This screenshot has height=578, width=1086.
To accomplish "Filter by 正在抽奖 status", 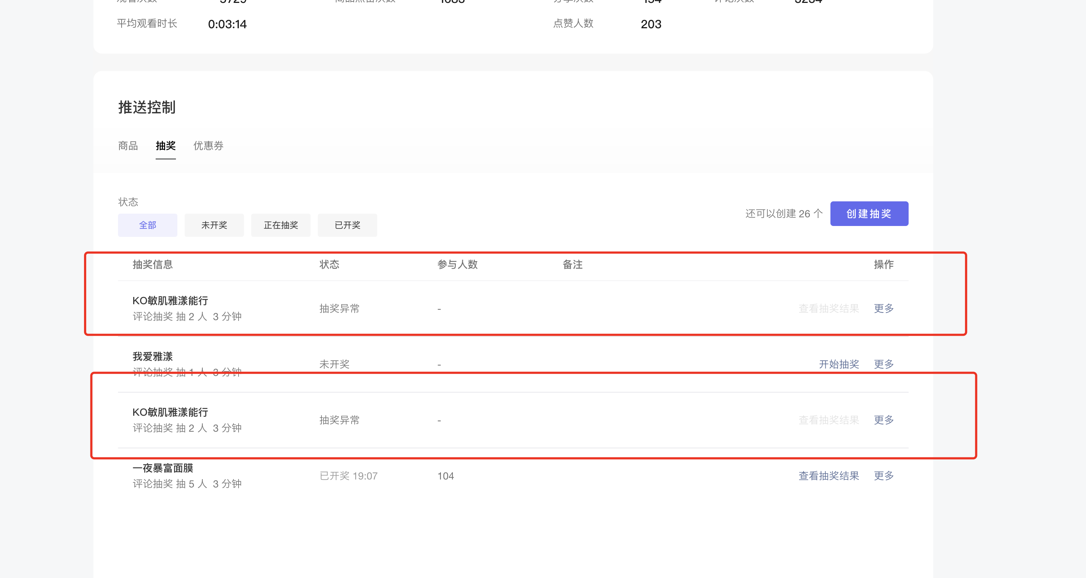I will coord(281,225).
